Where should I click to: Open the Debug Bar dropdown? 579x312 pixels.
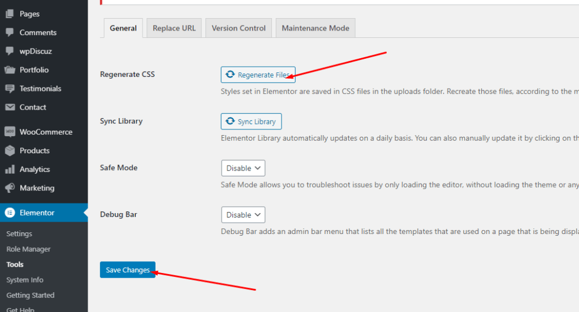click(x=243, y=215)
